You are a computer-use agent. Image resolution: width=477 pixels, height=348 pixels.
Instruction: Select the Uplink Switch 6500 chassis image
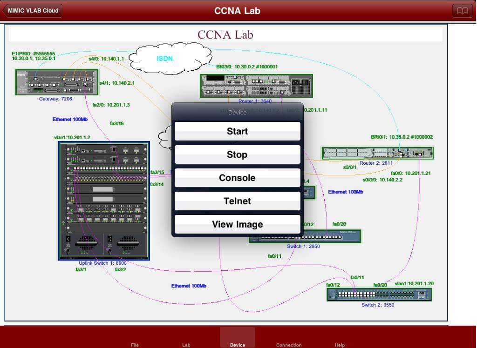point(104,201)
